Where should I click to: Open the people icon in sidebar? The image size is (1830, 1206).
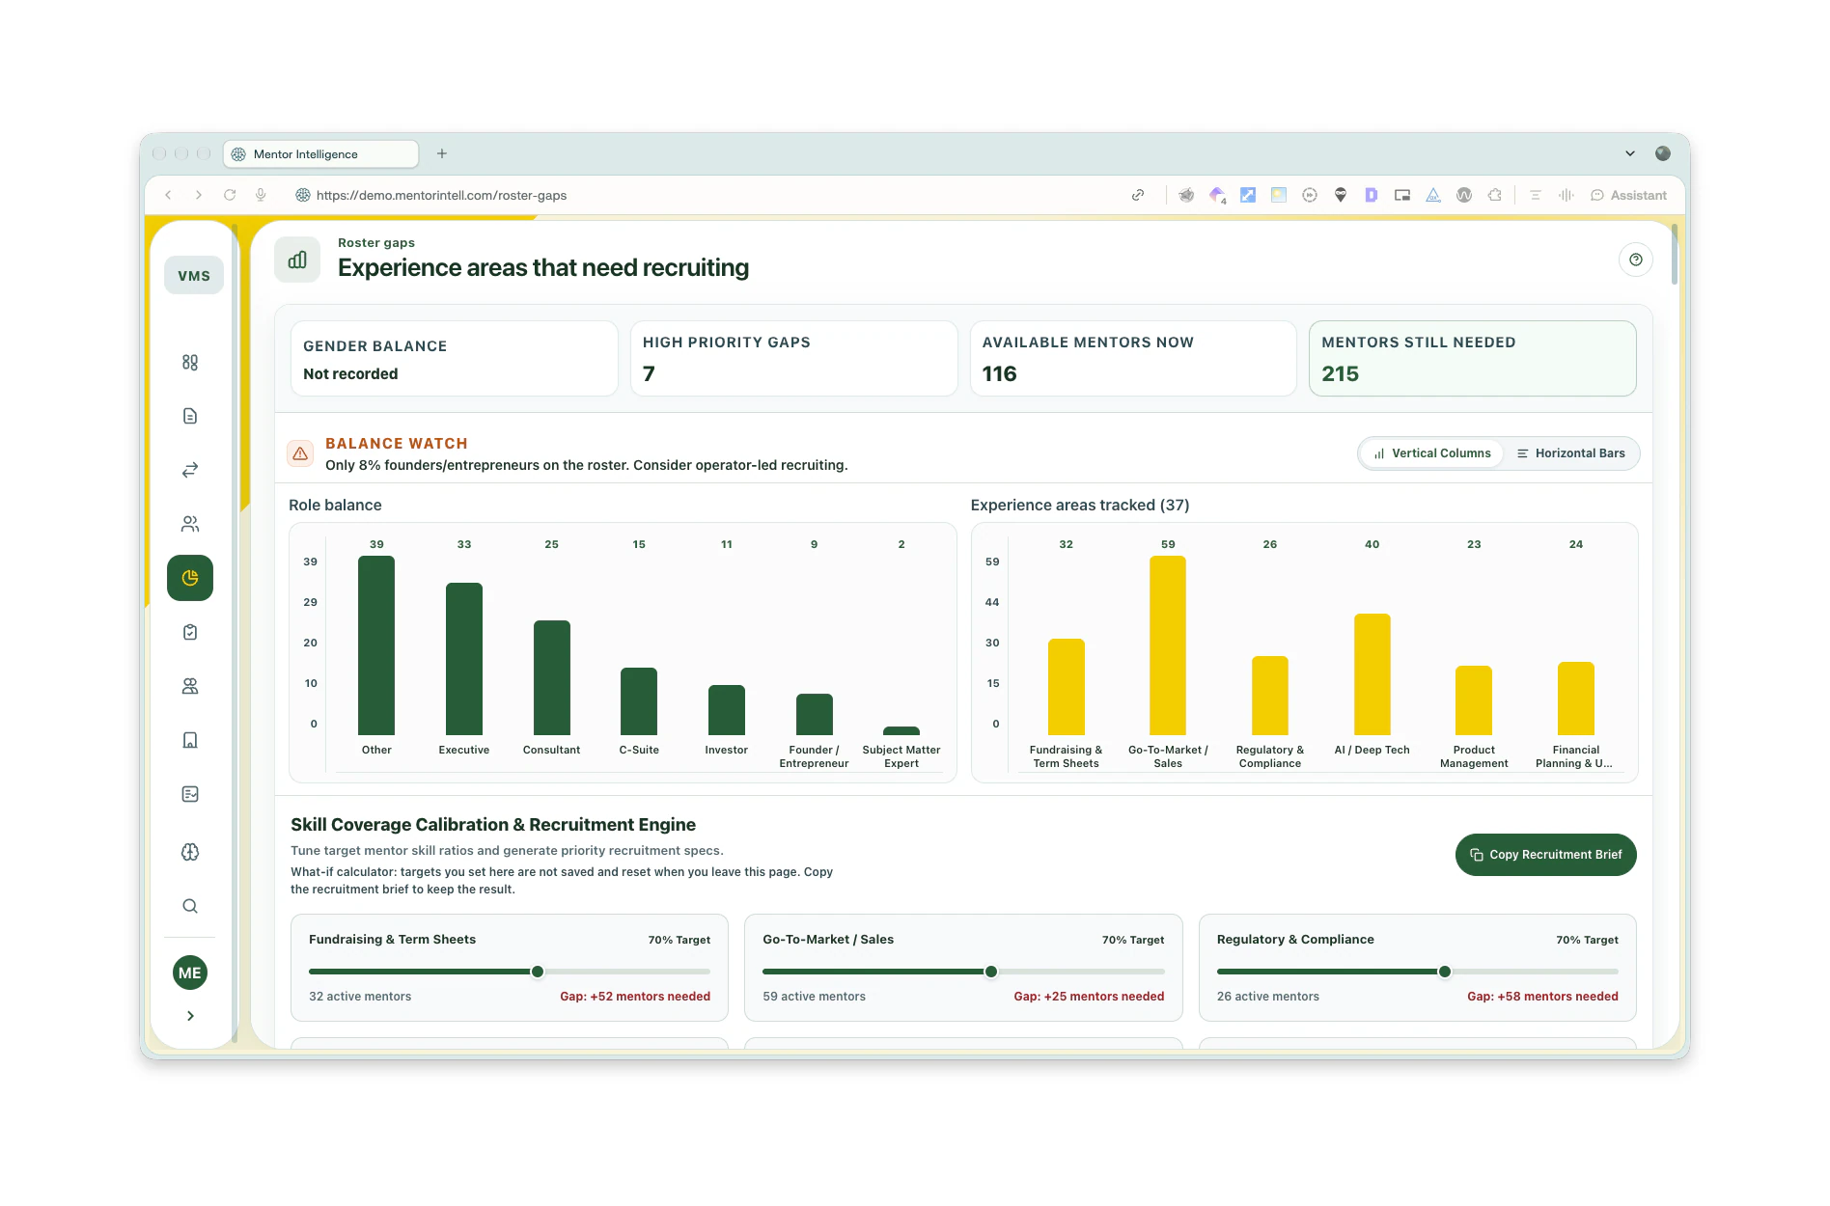190,524
